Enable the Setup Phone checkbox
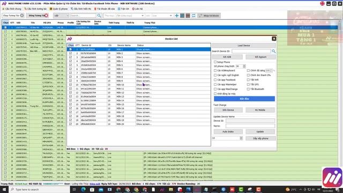 pyautogui.click(x=215, y=62)
